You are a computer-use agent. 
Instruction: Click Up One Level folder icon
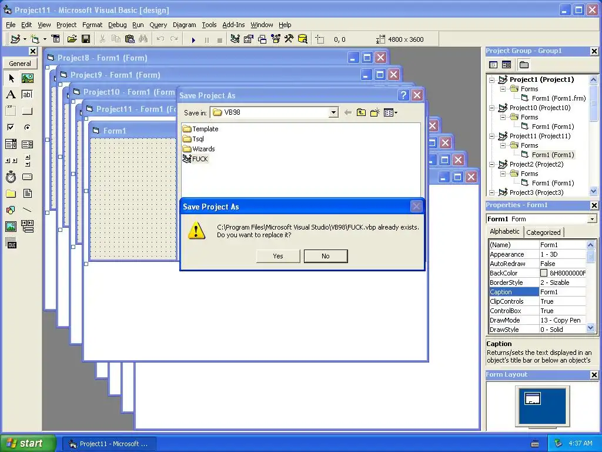point(361,112)
